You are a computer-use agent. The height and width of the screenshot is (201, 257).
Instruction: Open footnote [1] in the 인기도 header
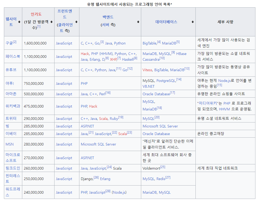pos(39,26)
